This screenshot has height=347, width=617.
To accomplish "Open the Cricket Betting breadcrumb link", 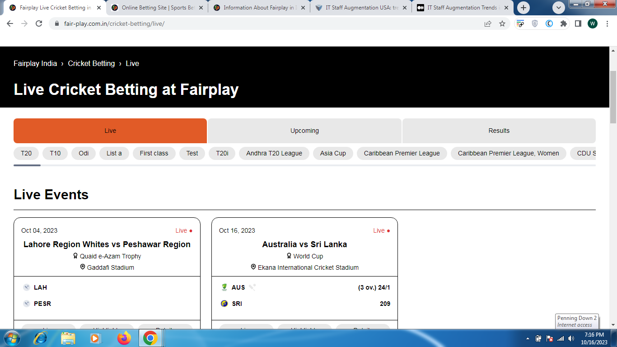I will tap(91, 64).
